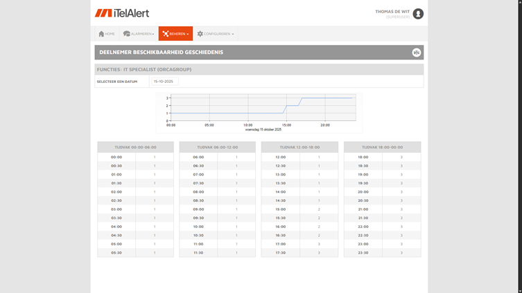The image size is (522, 293).
Task: Click the date field showing 15-10-2025
Action: (165, 82)
